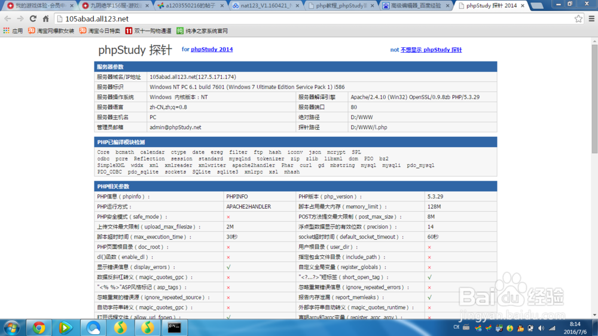Image resolution: width=598 pixels, height=336 pixels.
Task: Open the green play media player taskbar icon
Action: [65, 328]
